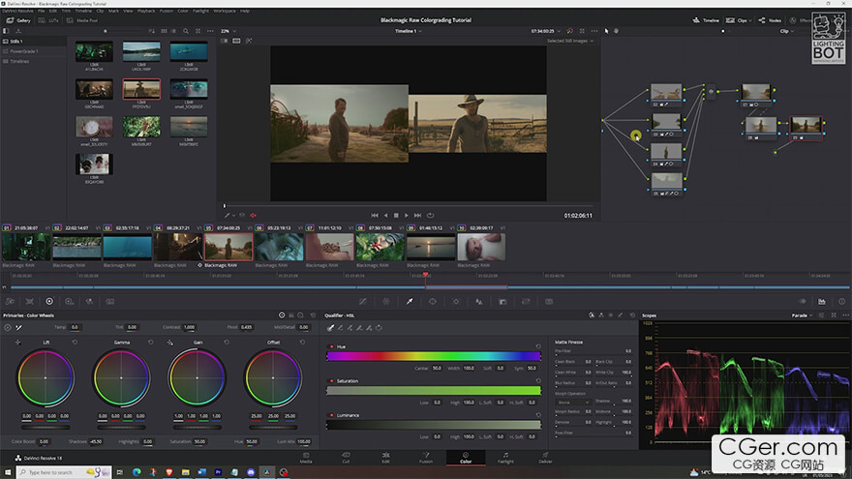This screenshot has height=479, width=852.
Task: Select the Timelines album
Action: pyautogui.click(x=19, y=61)
